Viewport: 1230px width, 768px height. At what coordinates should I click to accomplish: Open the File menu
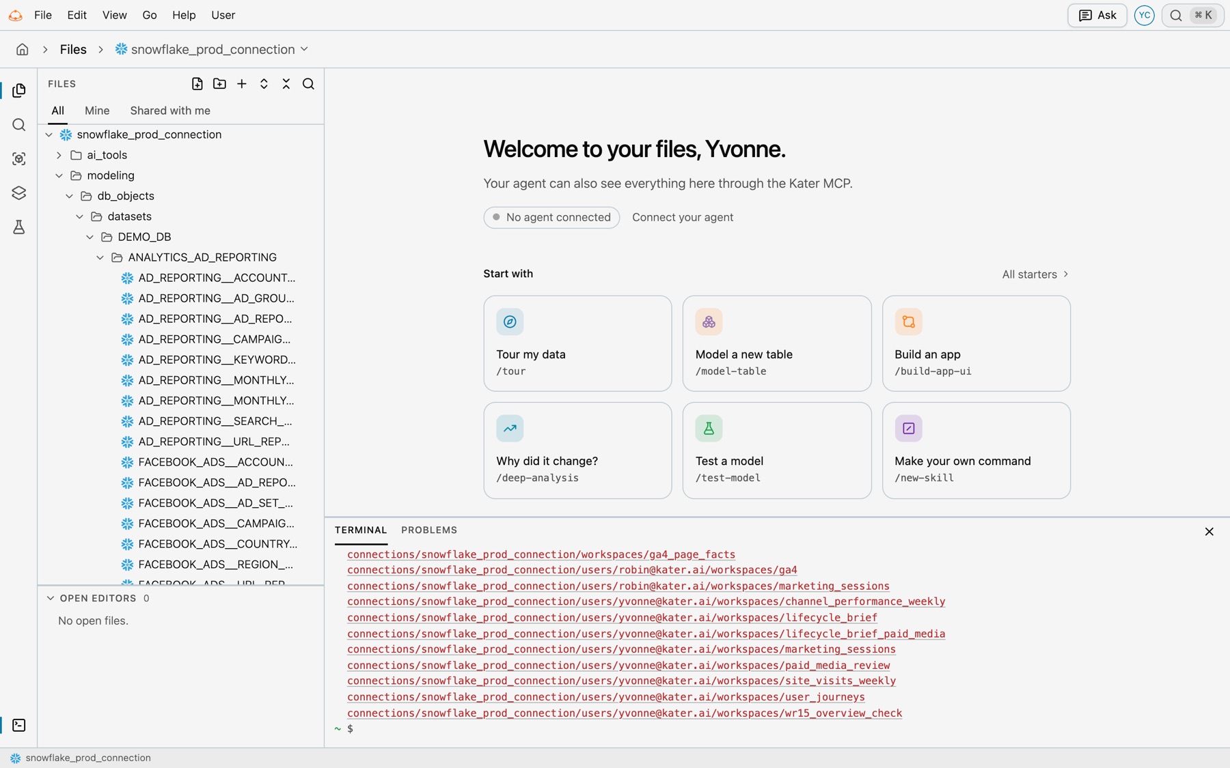pos(43,15)
